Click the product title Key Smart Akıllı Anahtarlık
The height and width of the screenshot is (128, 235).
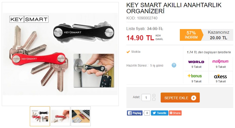point(174,8)
